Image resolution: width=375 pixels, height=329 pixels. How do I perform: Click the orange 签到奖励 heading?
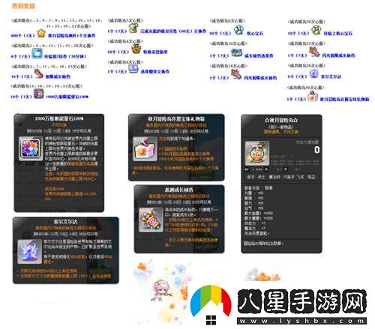pyautogui.click(x=23, y=6)
